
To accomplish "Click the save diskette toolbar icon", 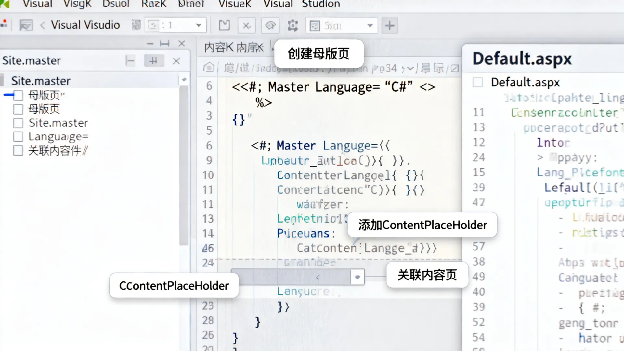I will [224, 25].
